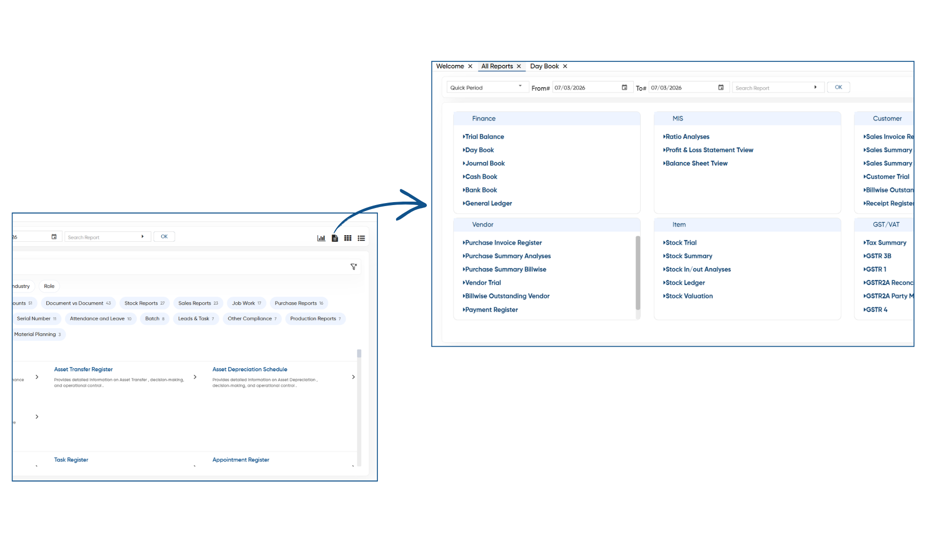Expand the Search Report dropdown arrow in top panel
952x535 pixels.
815,88
